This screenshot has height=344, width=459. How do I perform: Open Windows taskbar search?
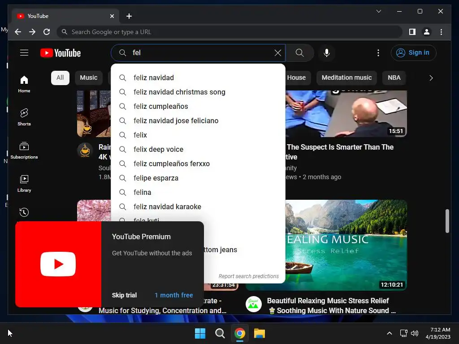[x=220, y=333]
